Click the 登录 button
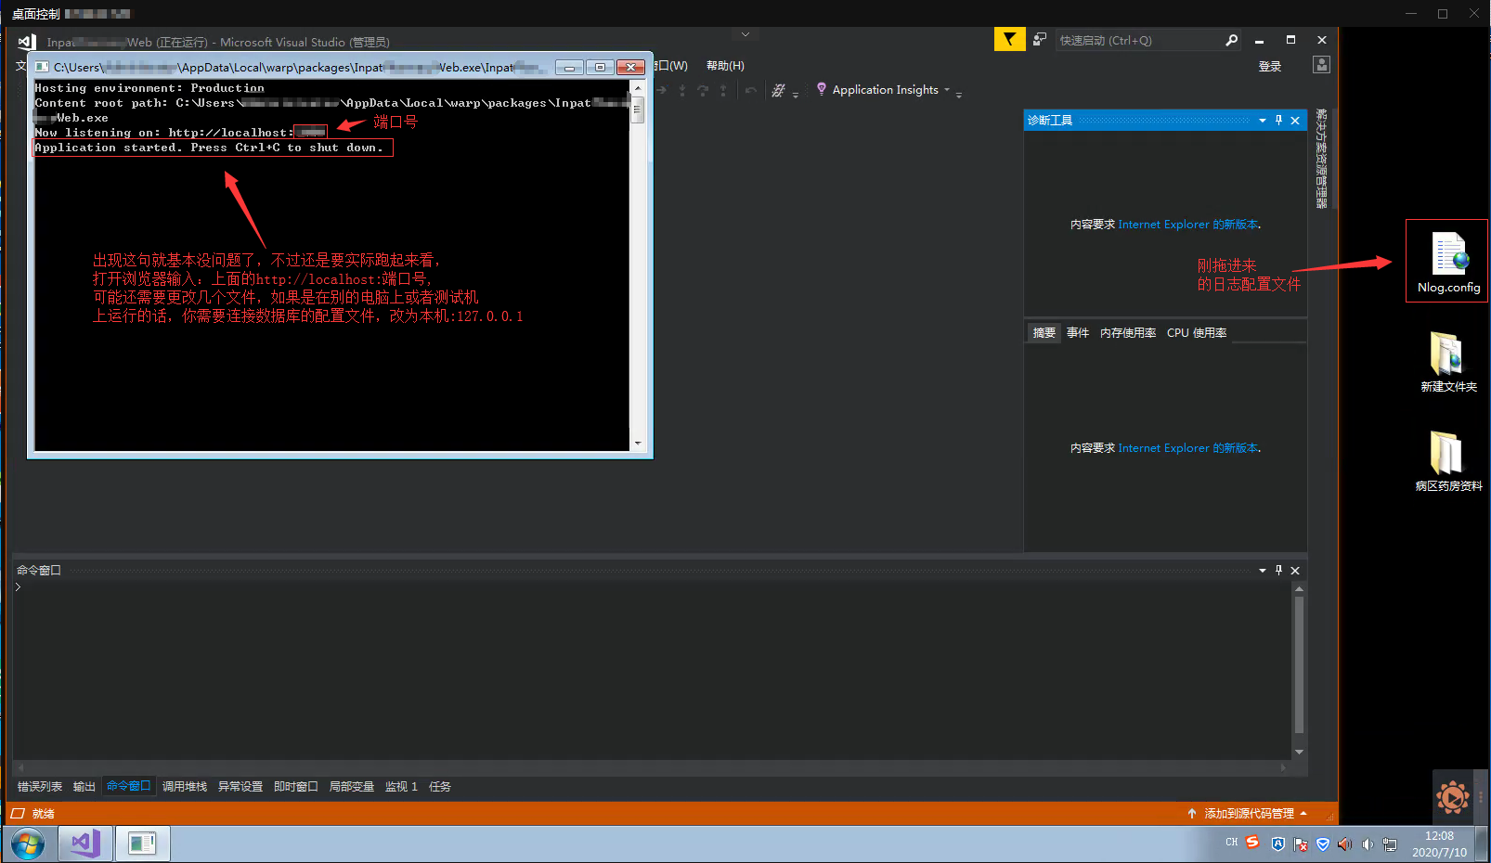 pyautogui.click(x=1270, y=66)
